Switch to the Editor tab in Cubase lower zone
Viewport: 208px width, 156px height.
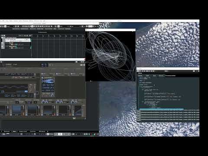(14, 131)
